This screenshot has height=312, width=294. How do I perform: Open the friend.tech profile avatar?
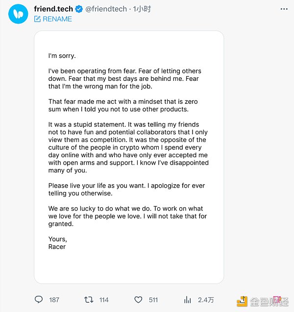pyautogui.click(x=18, y=13)
